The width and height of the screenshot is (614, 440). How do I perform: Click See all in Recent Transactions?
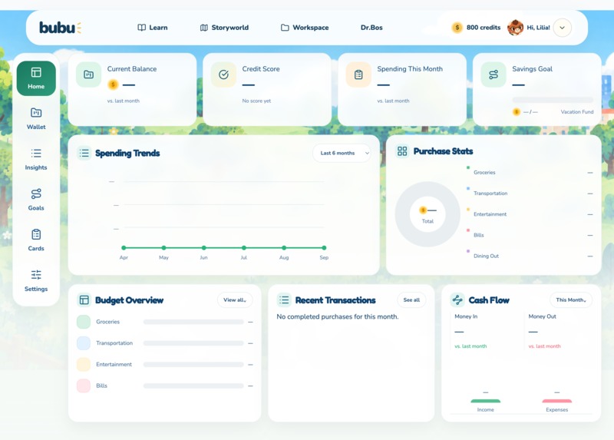coord(411,299)
